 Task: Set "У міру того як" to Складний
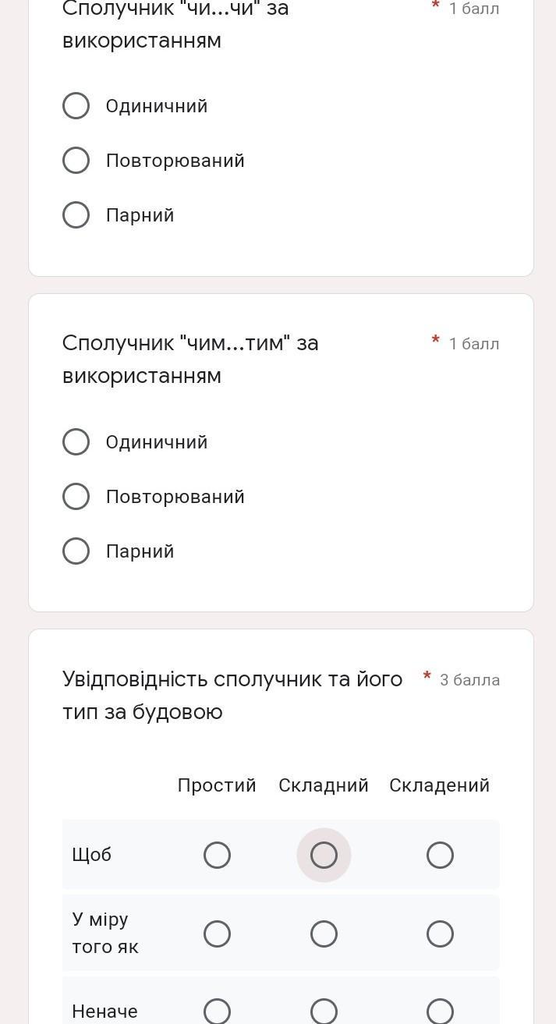tap(324, 934)
